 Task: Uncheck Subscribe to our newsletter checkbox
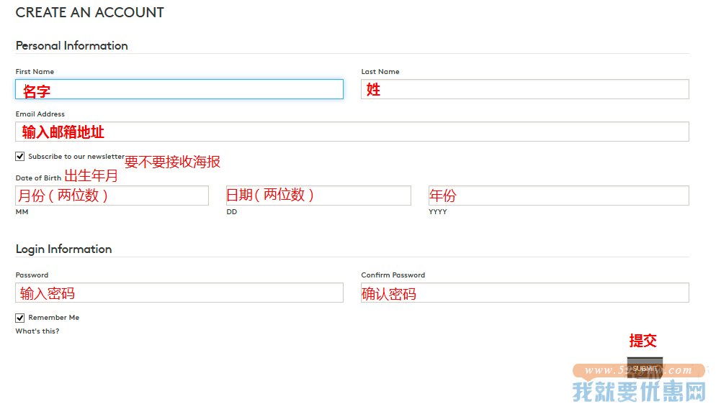pos(19,156)
